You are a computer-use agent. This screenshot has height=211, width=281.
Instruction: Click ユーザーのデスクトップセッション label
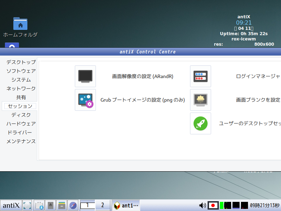[x=250, y=123]
